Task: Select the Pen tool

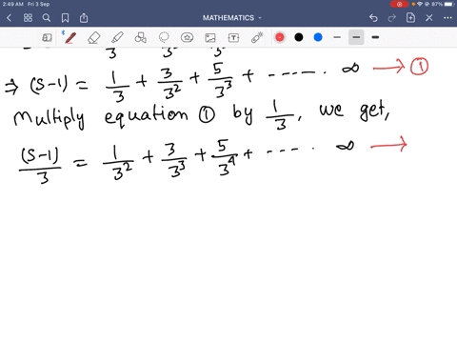Action: point(70,38)
